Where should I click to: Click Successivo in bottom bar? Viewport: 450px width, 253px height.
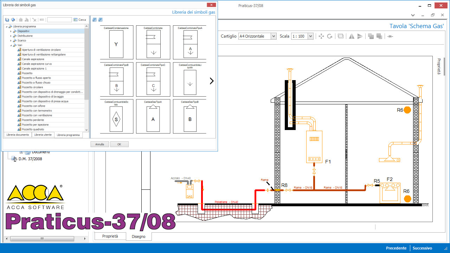[422, 248]
